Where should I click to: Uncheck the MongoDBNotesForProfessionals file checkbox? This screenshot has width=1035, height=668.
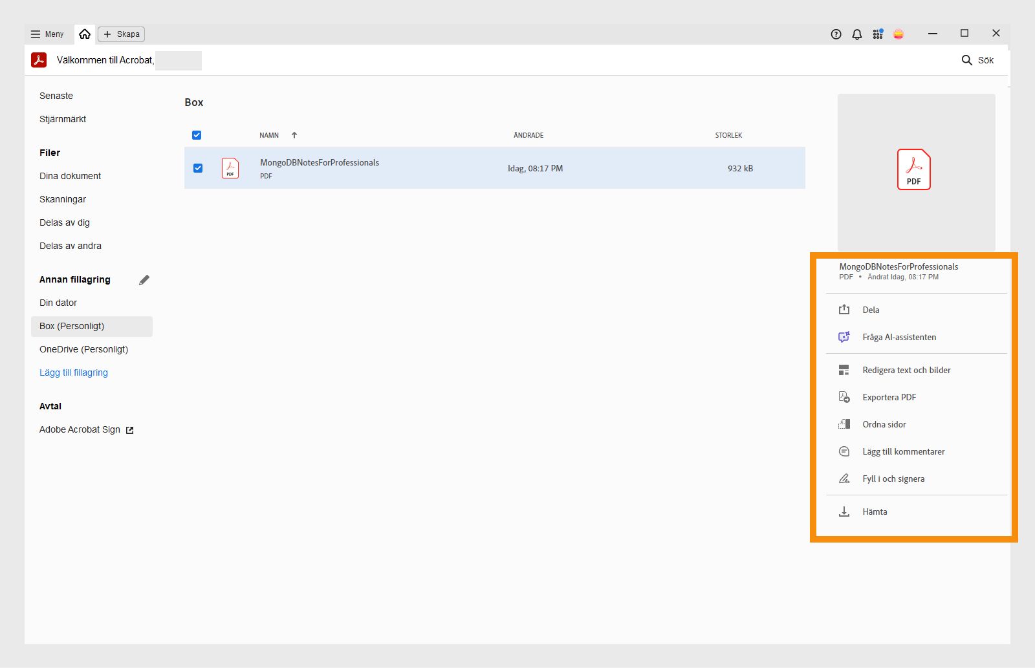click(198, 168)
